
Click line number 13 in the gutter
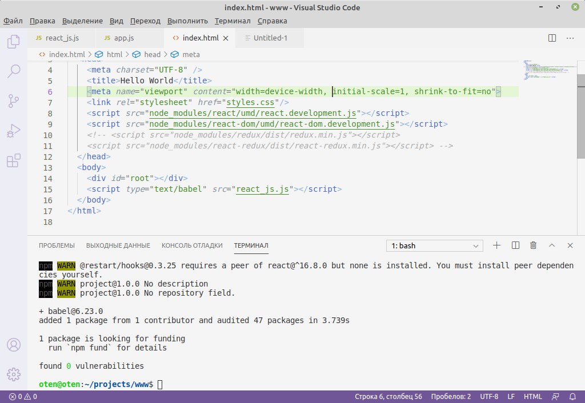pos(48,168)
